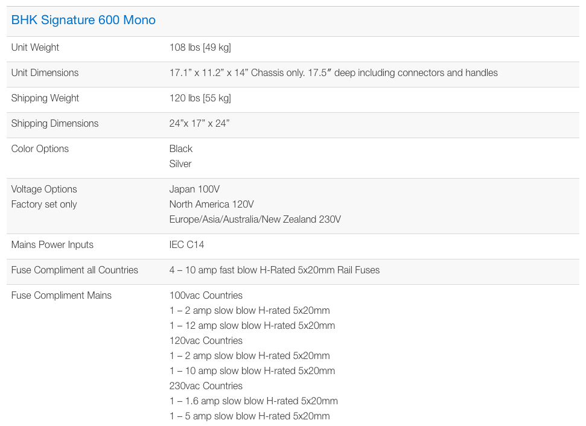Select the 120 lbs [55 kg] value

pos(200,98)
